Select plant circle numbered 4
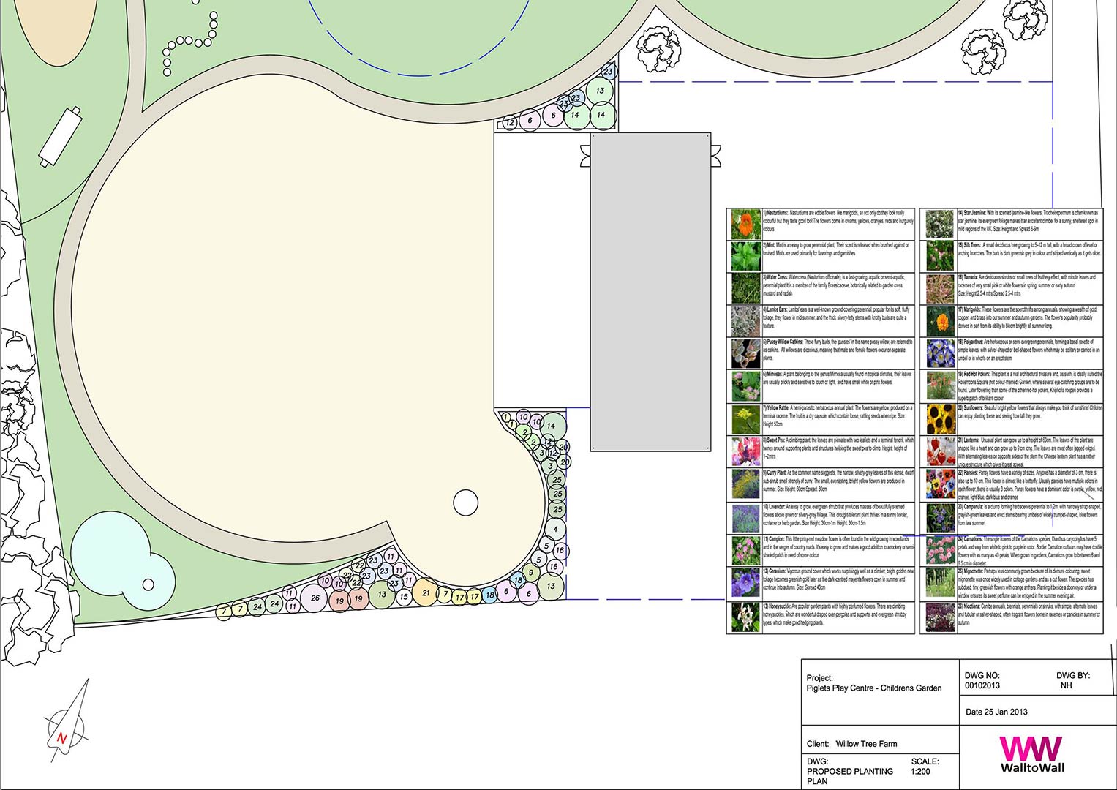The width and height of the screenshot is (1117, 790). tap(556, 529)
